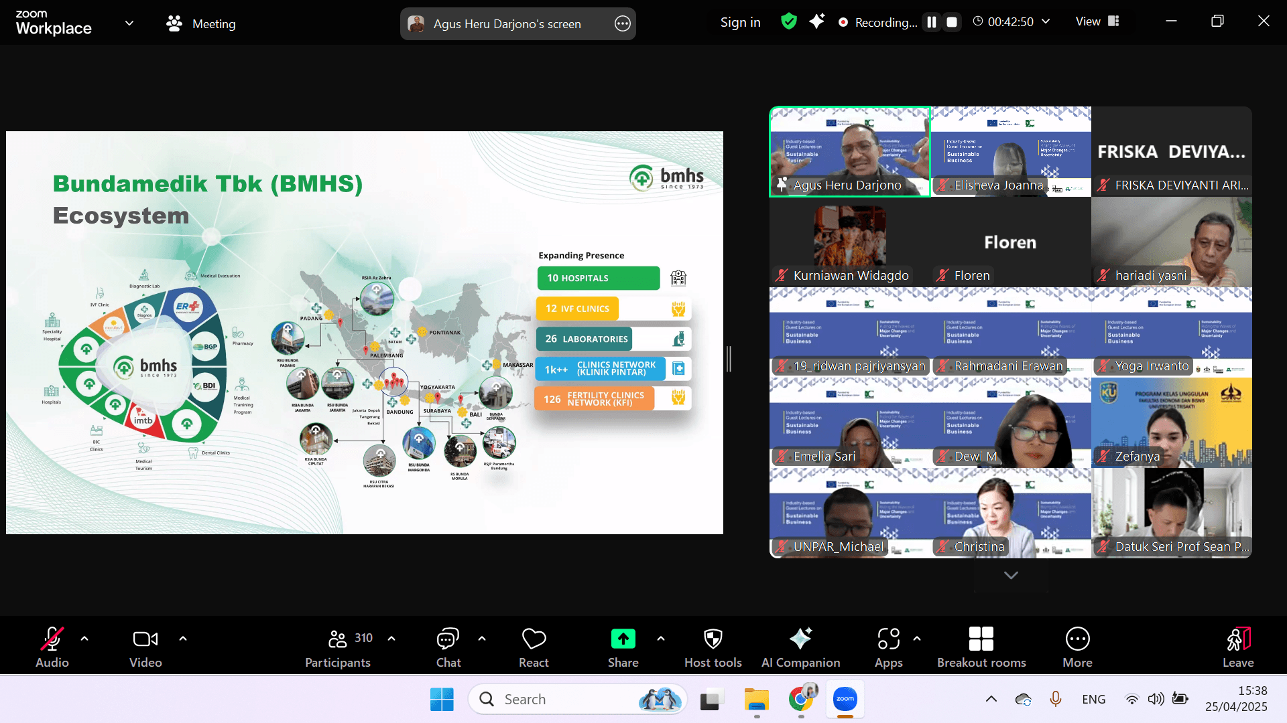Open Host tools shield menu
This screenshot has height=723, width=1287.
(713, 647)
